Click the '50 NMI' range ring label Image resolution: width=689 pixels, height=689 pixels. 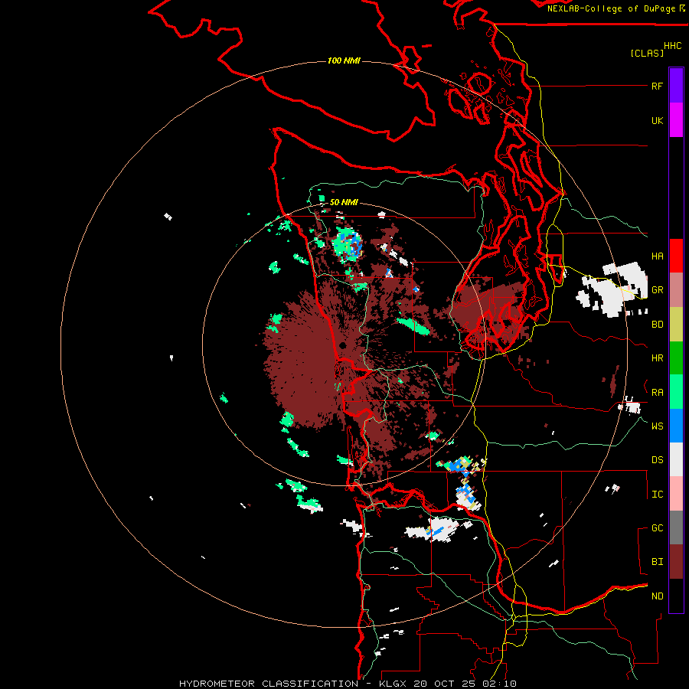(x=344, y=202)
